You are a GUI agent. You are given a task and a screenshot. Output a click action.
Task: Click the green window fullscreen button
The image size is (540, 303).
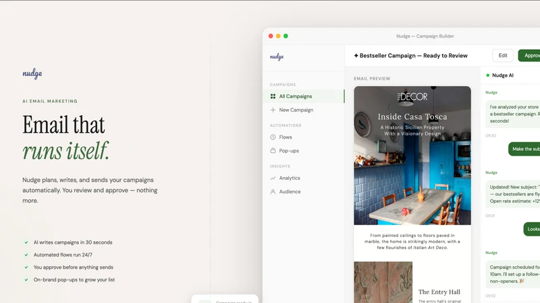[x=286, y=36]
